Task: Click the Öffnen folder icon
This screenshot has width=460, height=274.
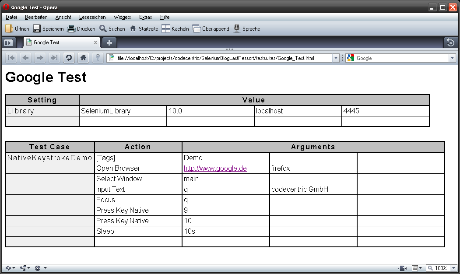Action: coord(9,29)
